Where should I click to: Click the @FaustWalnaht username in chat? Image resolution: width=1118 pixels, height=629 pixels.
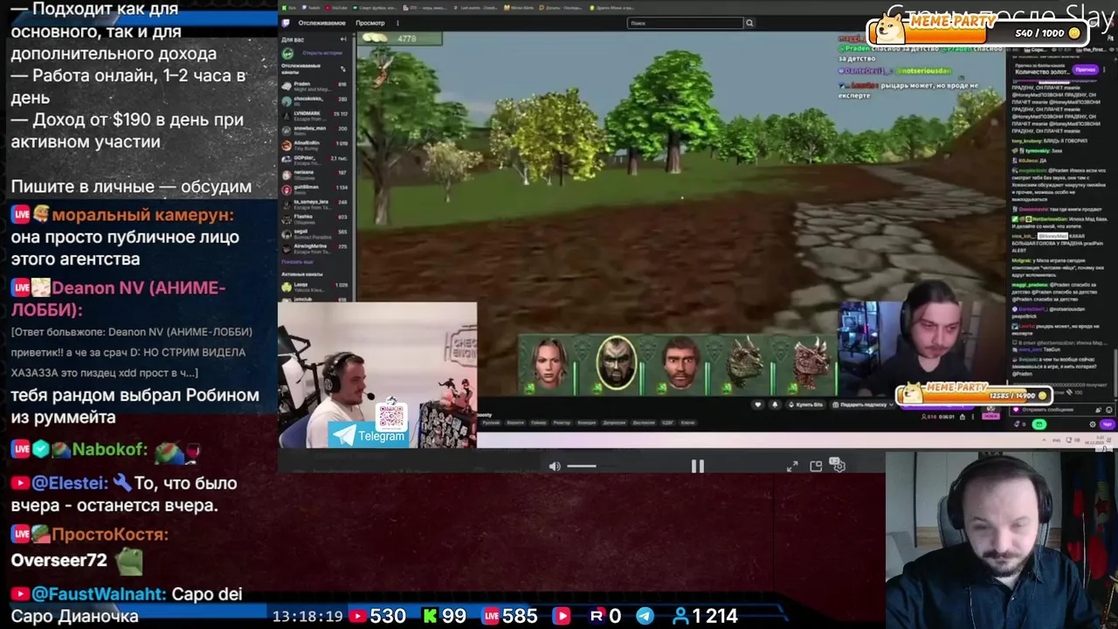99,594
